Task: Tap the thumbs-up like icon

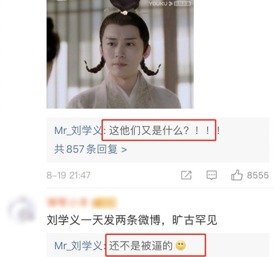Action: tap(237, 175)
